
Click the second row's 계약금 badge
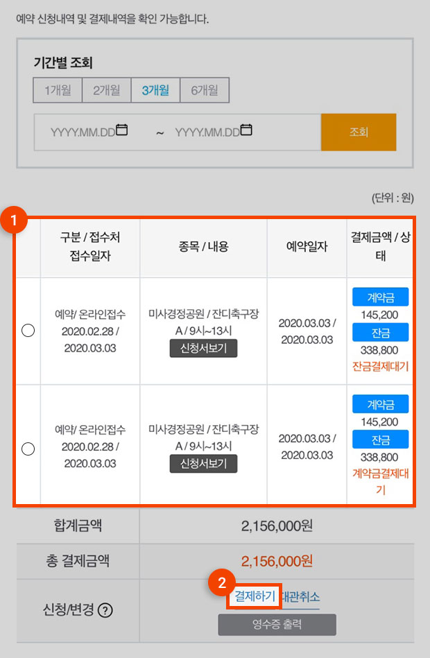pyautogui.click(x=381, y=404)
